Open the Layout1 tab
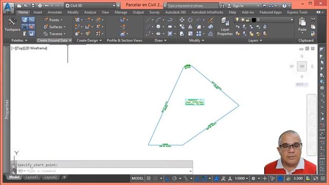 (x=31, y=177)
